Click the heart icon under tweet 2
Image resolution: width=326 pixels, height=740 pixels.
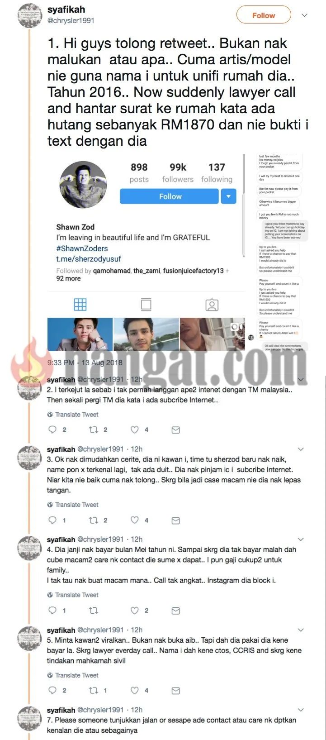click(x=134, y=430)
